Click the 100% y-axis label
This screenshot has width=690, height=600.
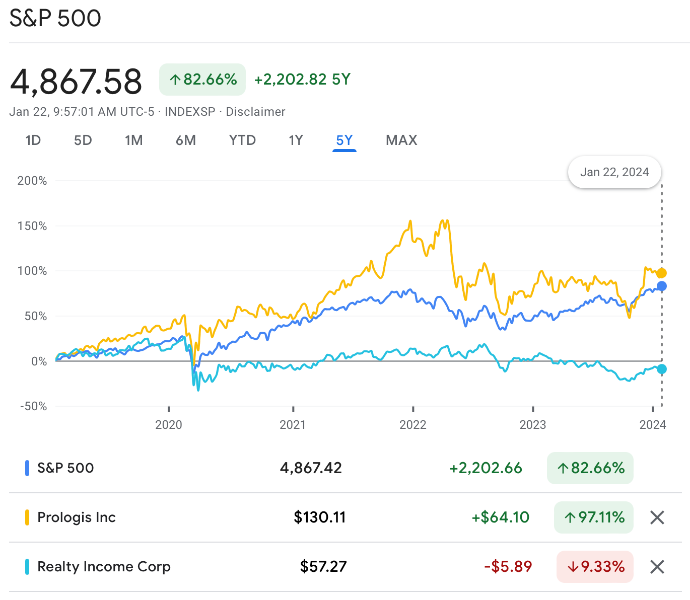[x=32, y=271]
